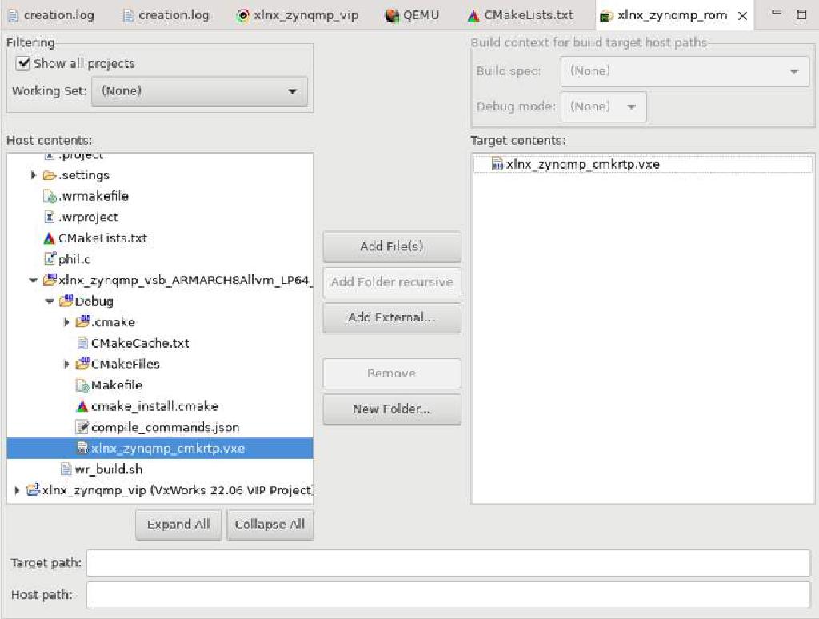Click the Makefile icon under Debug

pyautogui.click(x=82, y=385)
